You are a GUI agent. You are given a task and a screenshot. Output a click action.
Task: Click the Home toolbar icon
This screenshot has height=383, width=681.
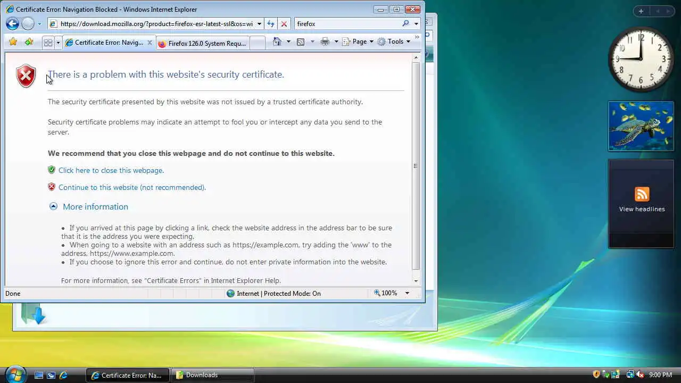[277, 41]
